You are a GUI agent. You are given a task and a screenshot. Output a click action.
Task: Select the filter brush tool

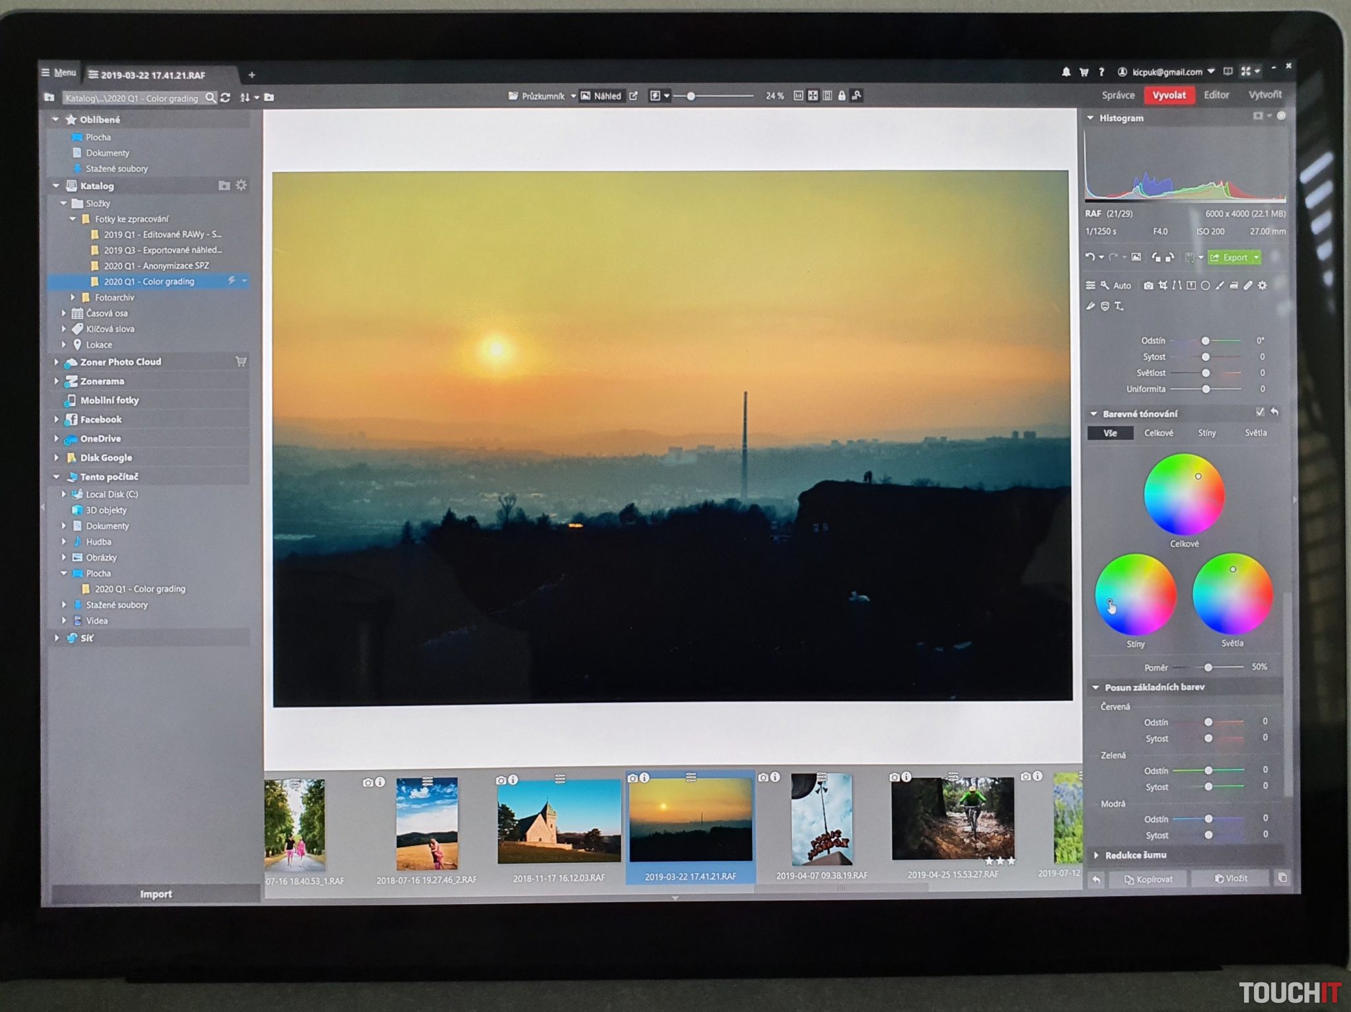(x=1220, y=285)
